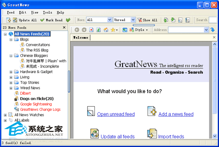
Task: Refresh the page with the green refresh icon
Action: click(x=99, y=30)
